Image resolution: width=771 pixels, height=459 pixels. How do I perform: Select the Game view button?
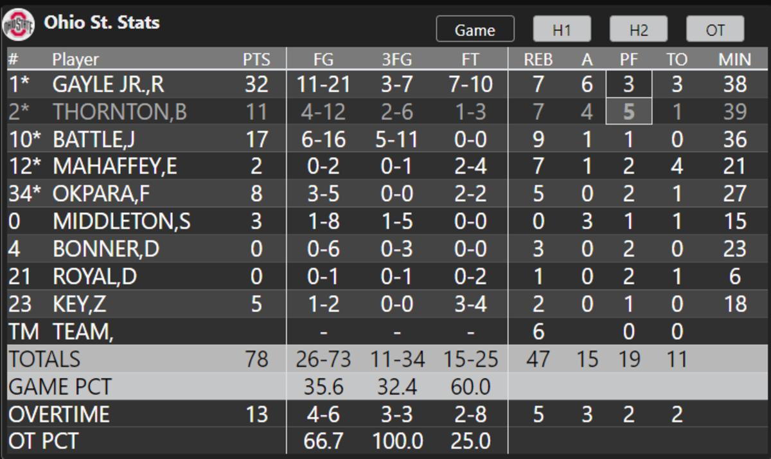475,28
